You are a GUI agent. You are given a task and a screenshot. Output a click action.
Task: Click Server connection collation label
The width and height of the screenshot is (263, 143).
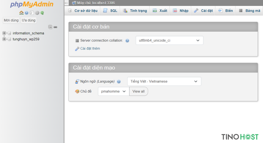click(x=101, y=40)
